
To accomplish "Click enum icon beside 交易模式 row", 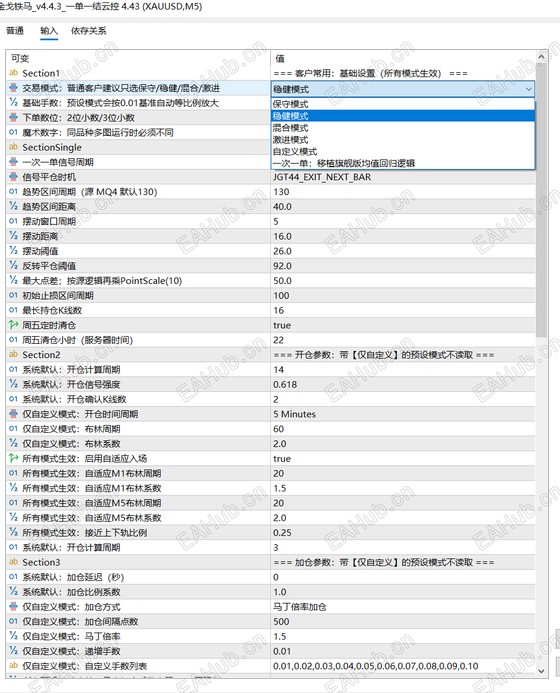I will (x=13, y=88).
